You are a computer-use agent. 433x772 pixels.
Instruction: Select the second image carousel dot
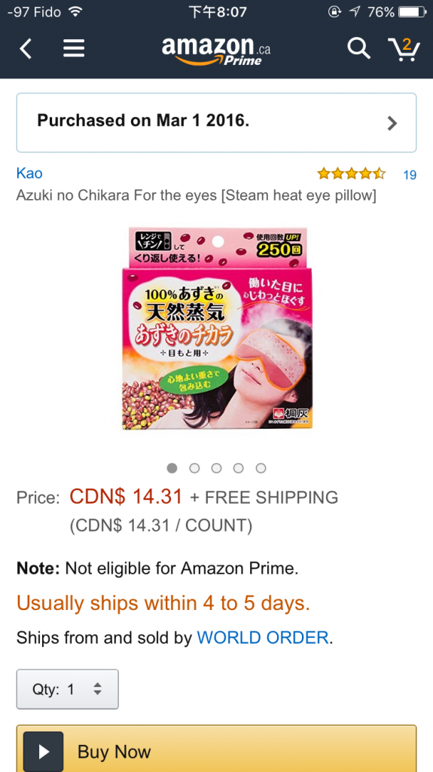click(194, 468)
